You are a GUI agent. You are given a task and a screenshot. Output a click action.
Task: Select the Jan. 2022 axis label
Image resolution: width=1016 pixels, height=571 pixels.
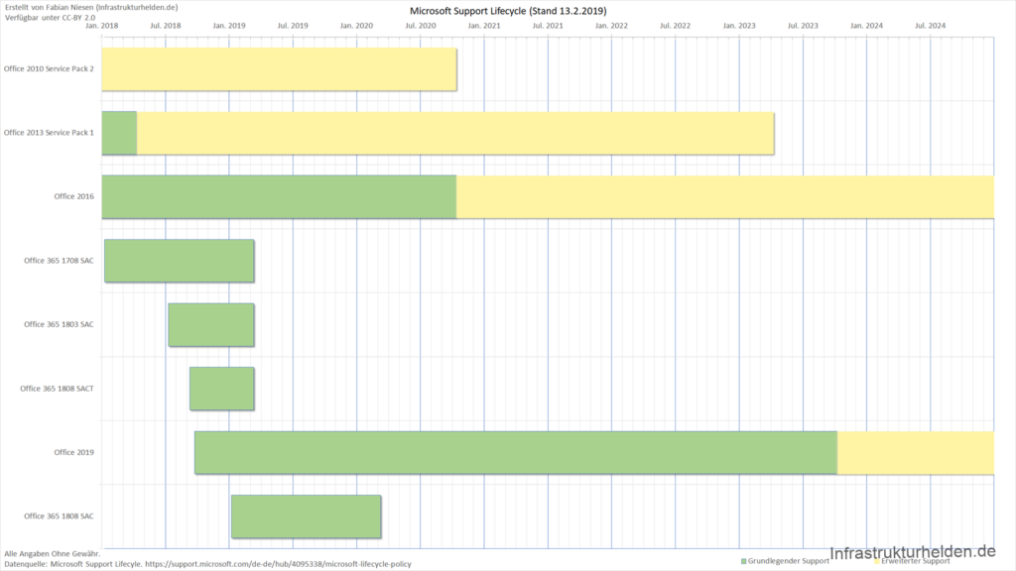611,26
